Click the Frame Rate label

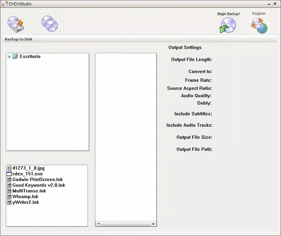pyautogui.click(x=198, y=80)
